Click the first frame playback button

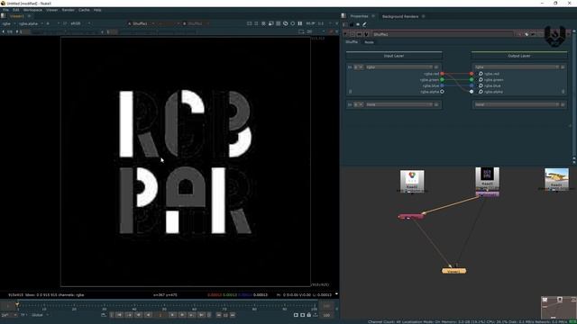(120, 315)
